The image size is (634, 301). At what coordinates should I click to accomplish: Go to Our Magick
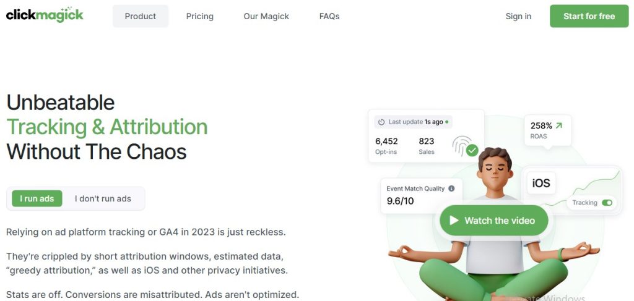tap(266, 16)
